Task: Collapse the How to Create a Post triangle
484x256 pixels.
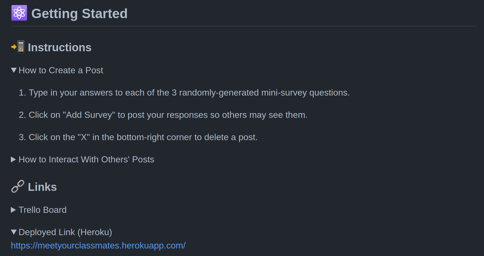Action: point(14,70)
